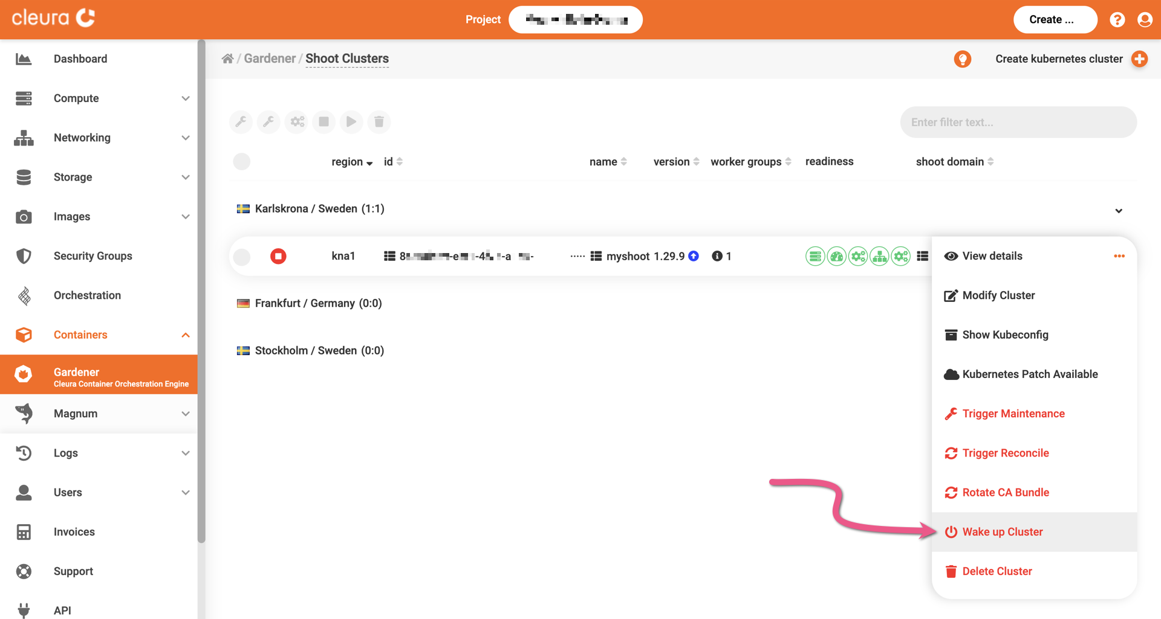The height and width of the screenshot is (619, 1161).
Task: Open the help question mark icon
Action: (1117, 20)
